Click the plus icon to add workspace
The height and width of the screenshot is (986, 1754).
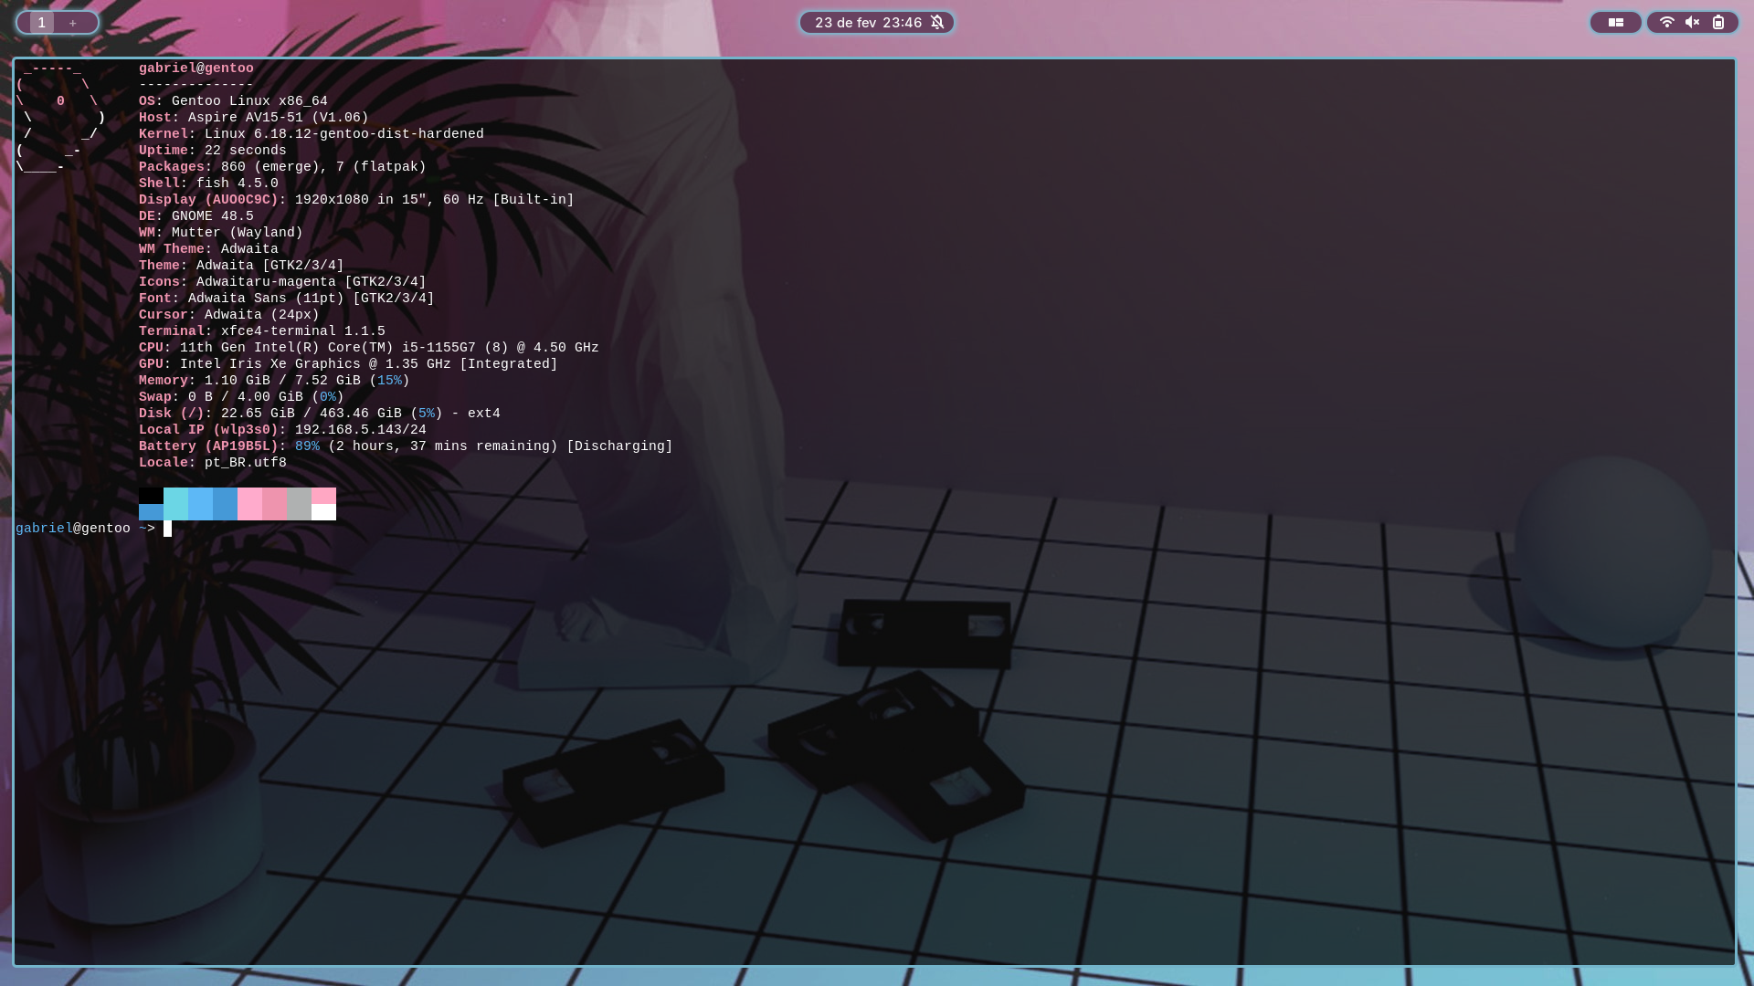73,23
